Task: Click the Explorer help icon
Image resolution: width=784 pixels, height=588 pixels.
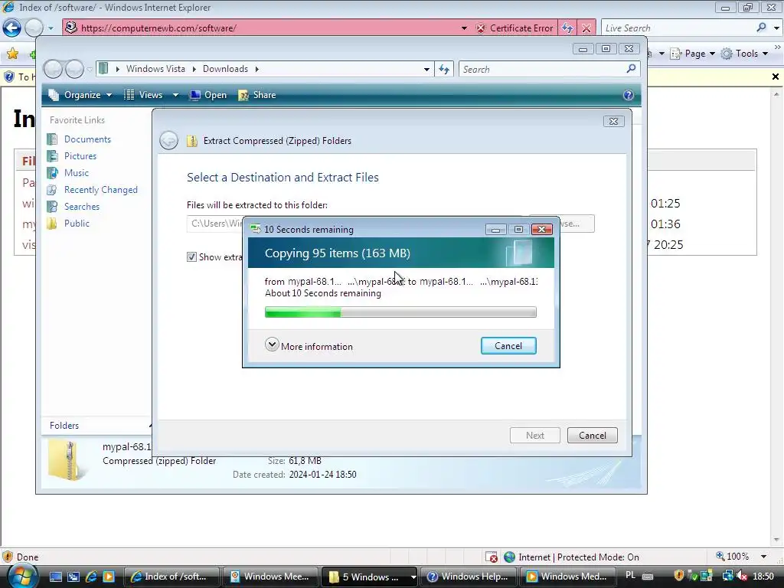Action: coord(629,95)
